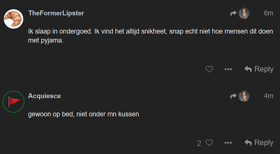Screen dimensions: 280x154
Task: Reply to Acquiesce's comment
Action: (259, 143)
